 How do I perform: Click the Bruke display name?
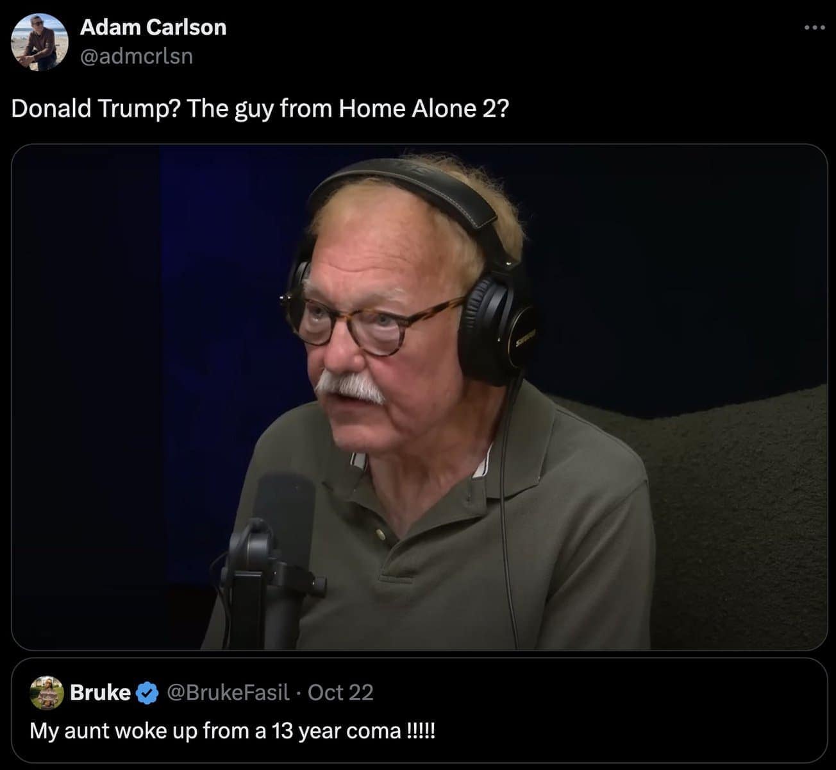tap(100, 693)
